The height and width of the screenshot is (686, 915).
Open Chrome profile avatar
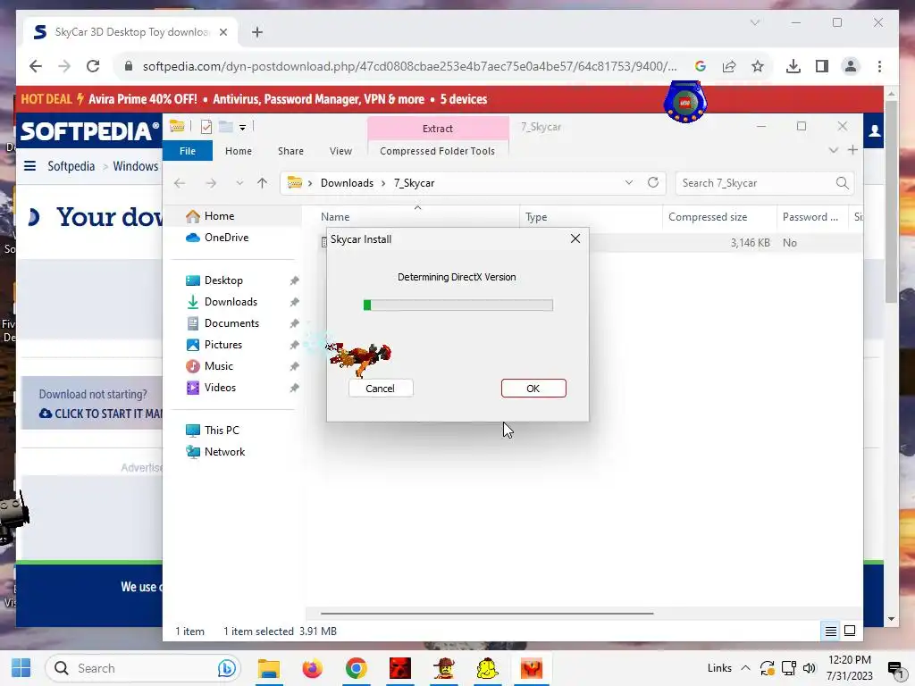[x=851, y=66]
